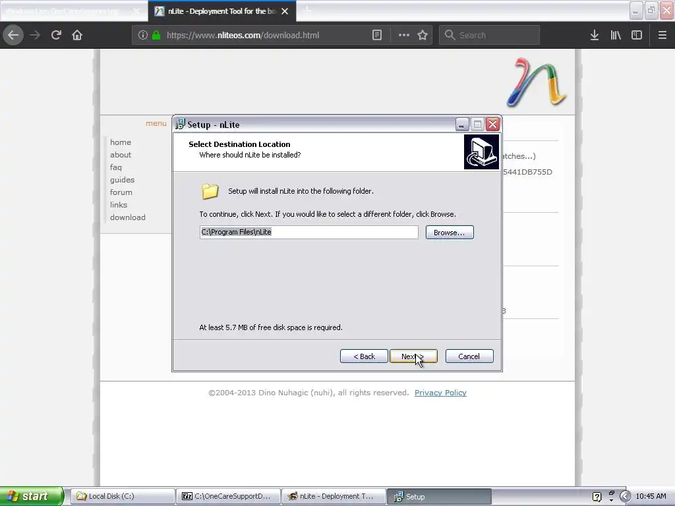Bookmark this page with star icon
The width and height of the screenshot is (675, 506).
423,36
